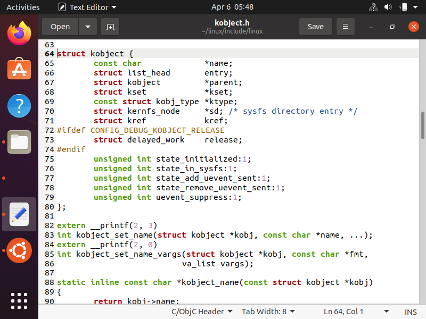Screen dimensions: 426x319
Task: Click the Save button
Action: [x=315, y=27]
